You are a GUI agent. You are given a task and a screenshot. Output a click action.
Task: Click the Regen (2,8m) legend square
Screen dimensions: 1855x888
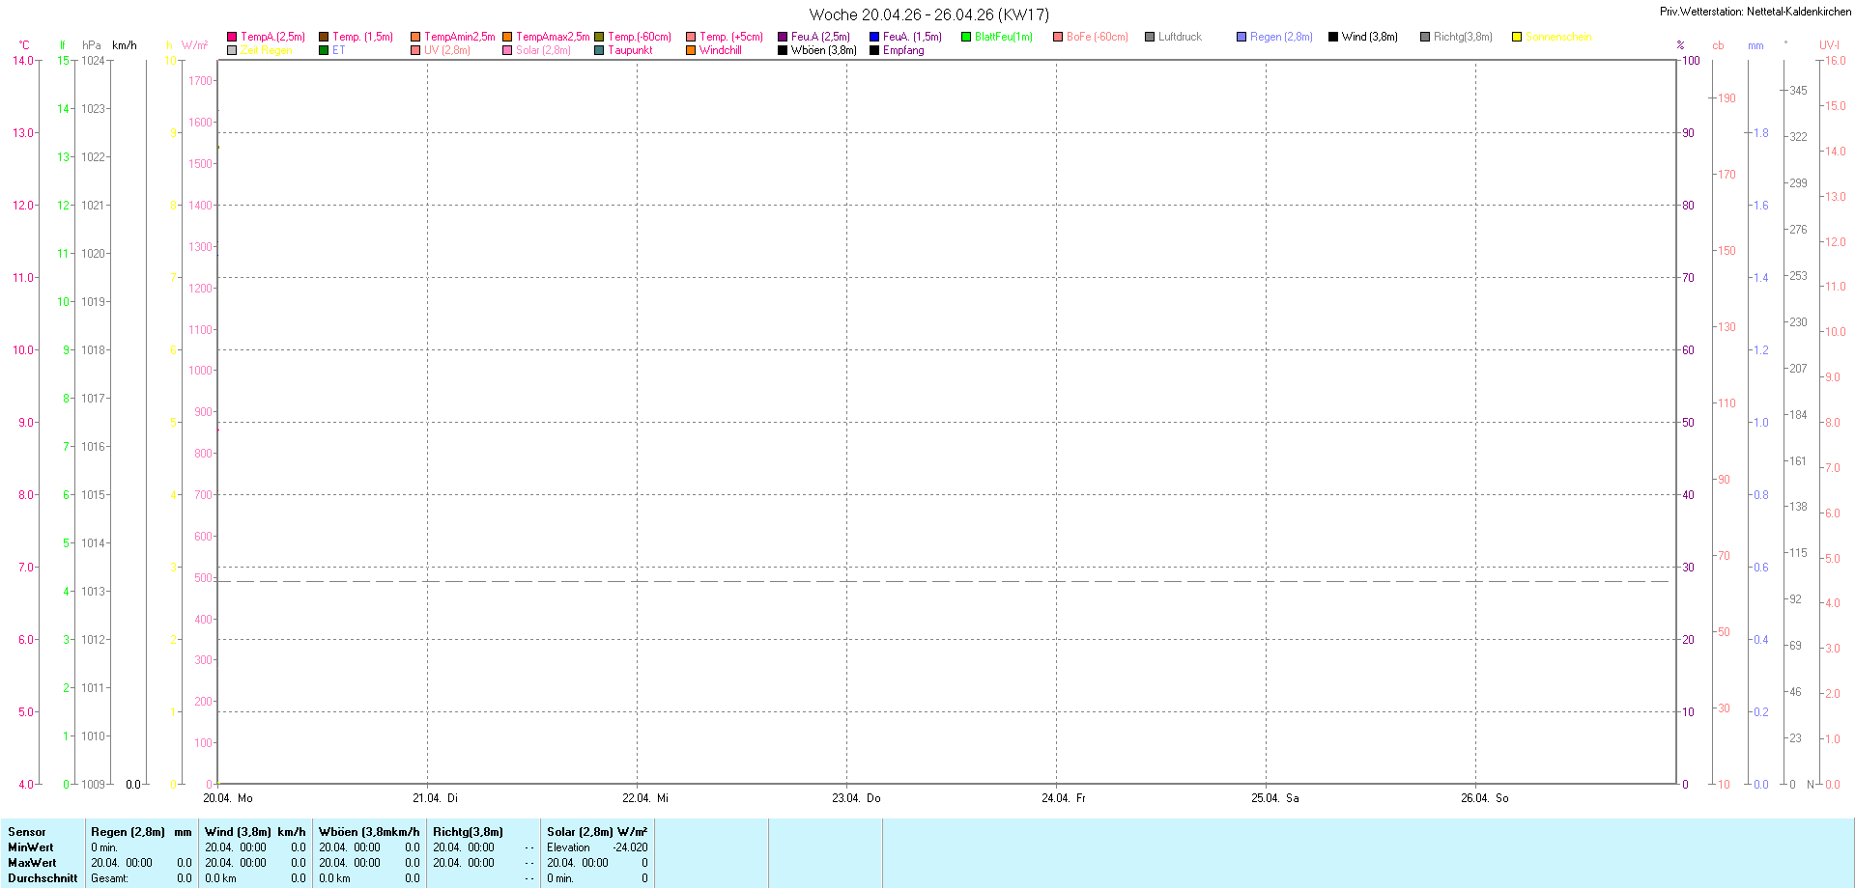(1241, 37)
